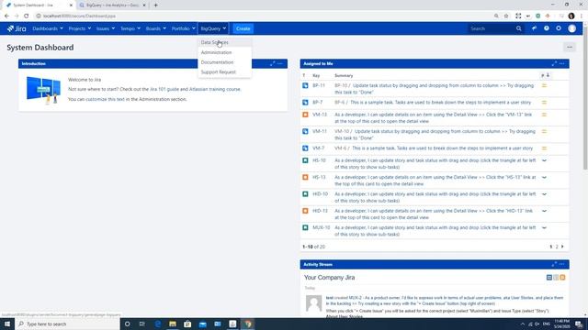Screen dimensions: 588x330
Task: Open issue key MUX-10
Action: tap(322, 227)
